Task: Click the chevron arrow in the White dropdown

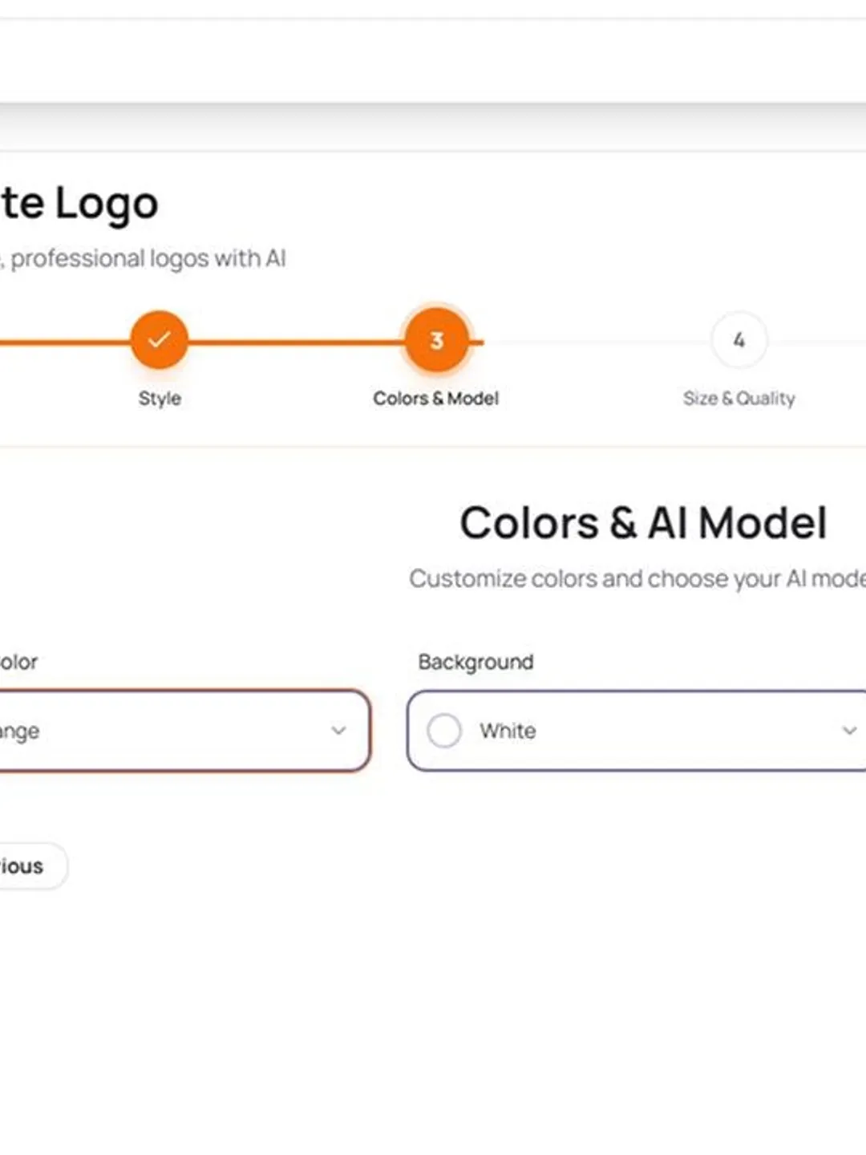Action: [849, 731]
